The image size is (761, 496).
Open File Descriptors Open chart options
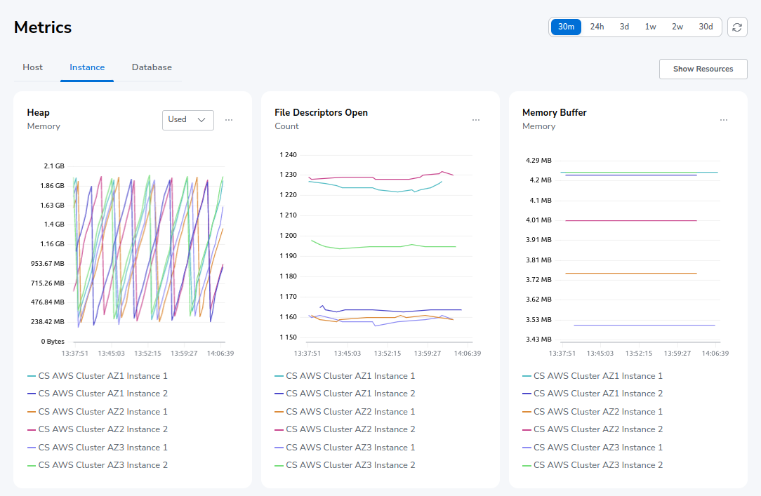pos(476,120)
